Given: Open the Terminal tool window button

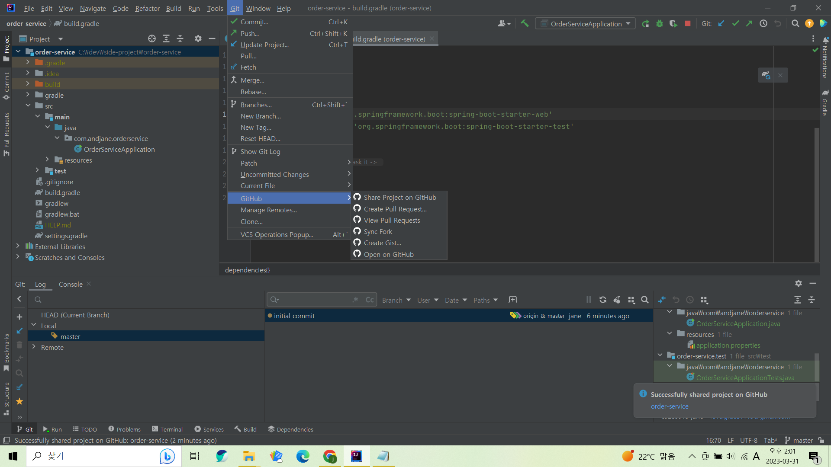Looking at the screenshot, I should pyautogui.click(x=167, y=429).
